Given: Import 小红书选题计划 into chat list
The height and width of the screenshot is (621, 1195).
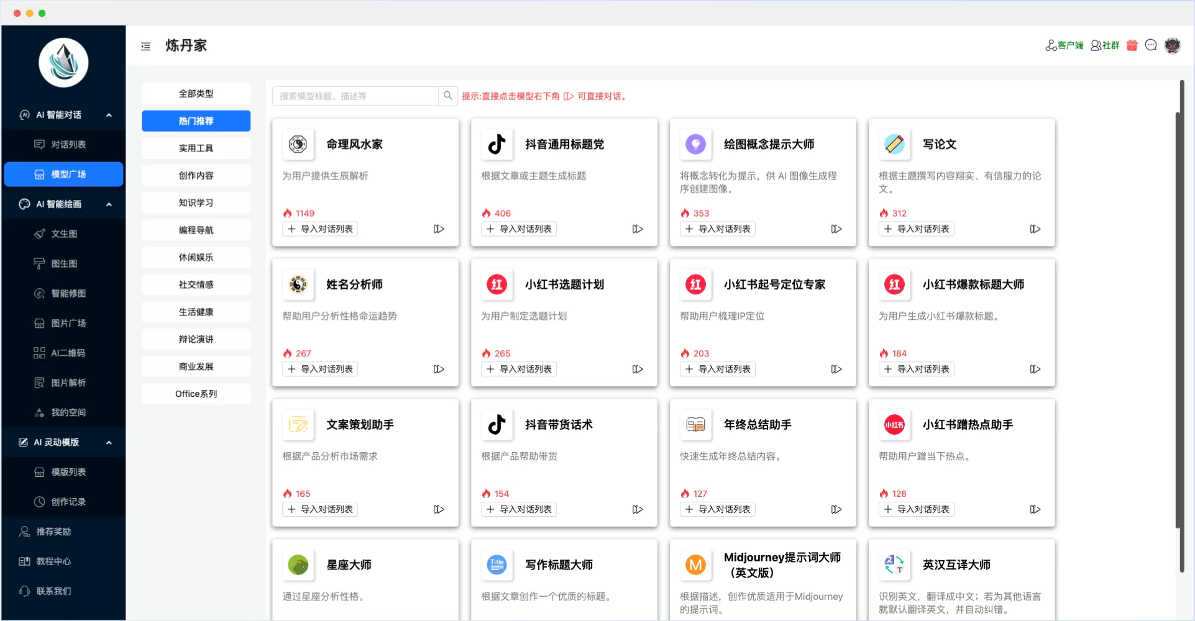Looking at the screenshot, I should pyautogui.click(x=520, y=369).
